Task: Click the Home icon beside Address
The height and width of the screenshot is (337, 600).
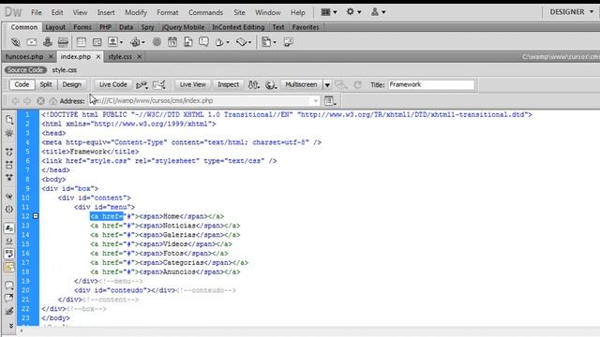Action: coord(52,101)
